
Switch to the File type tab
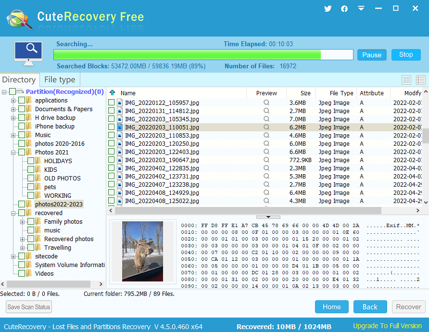click(60, 80)
